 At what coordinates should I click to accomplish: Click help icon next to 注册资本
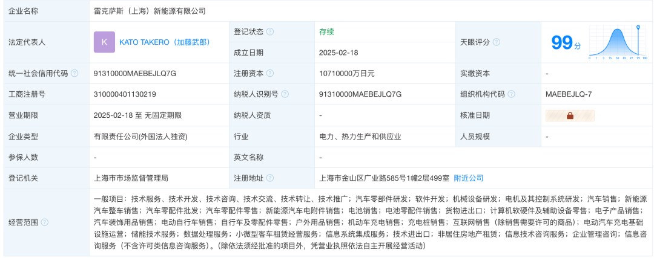pos(270,74)
